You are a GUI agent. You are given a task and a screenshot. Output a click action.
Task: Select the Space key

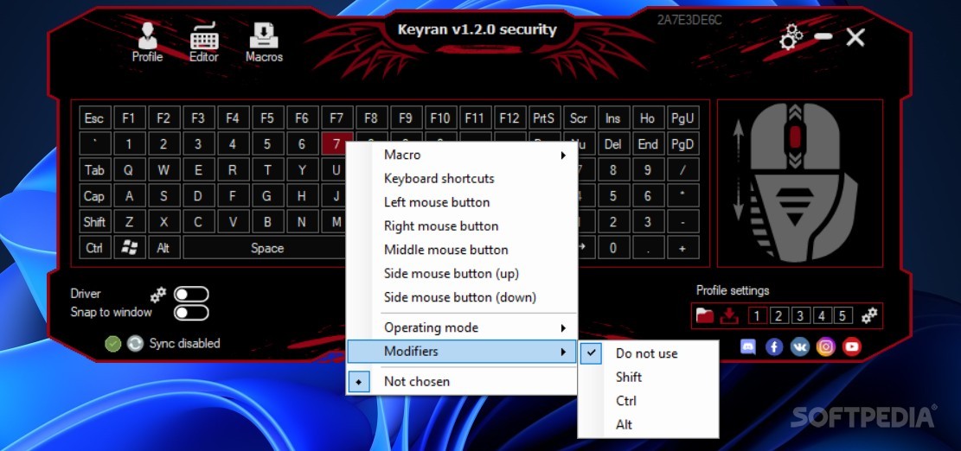(x=266, y=248)
